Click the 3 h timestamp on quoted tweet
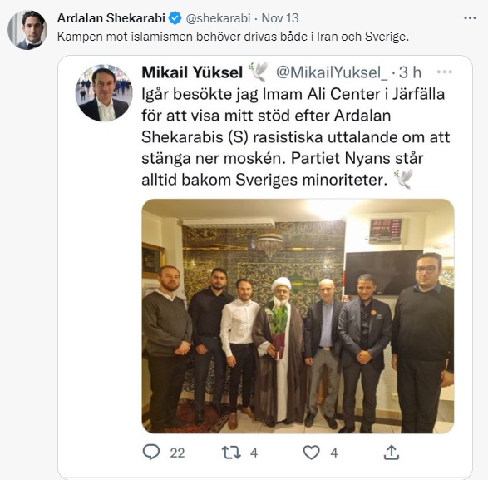The height and width of the screenshot is (480, 488). click(x=410, y=72)
